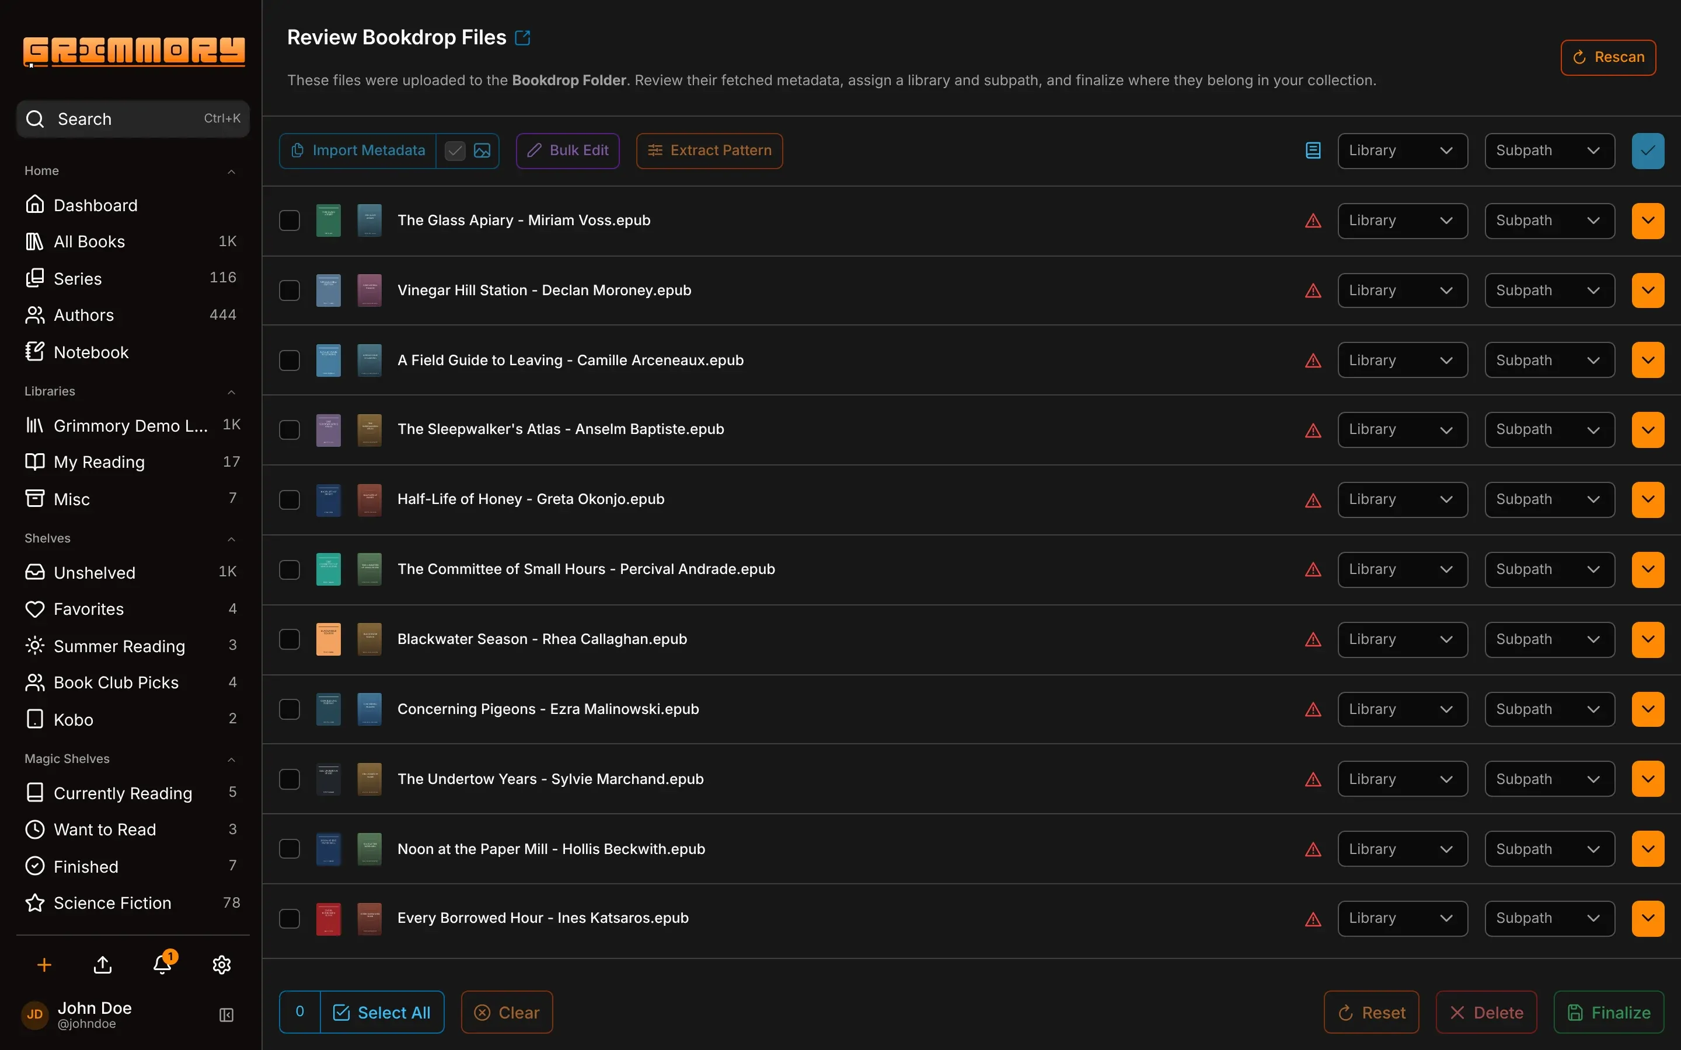The height and width of the screenshot is (1050, 1681).
Task: Go to All Books
Action: coord(132,241)
